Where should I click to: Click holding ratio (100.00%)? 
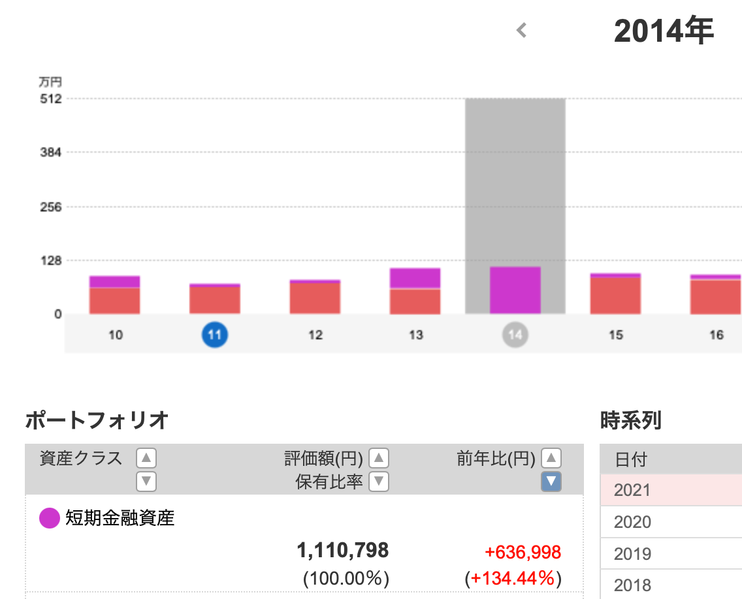coord(346,578)
